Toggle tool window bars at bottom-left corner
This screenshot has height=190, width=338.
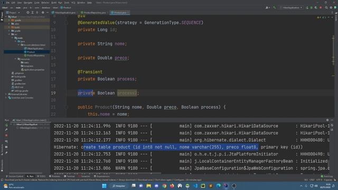(2, 179)
